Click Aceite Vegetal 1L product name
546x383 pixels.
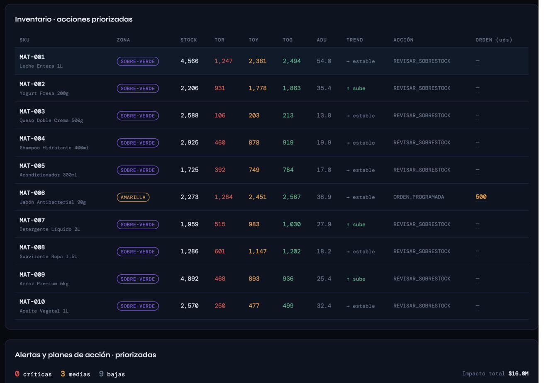pyautogui.click(x=44, y=311)
